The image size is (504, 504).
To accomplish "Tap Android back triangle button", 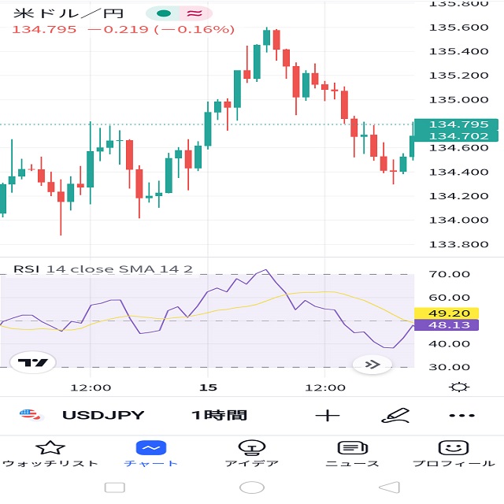I will pos(389,487).
